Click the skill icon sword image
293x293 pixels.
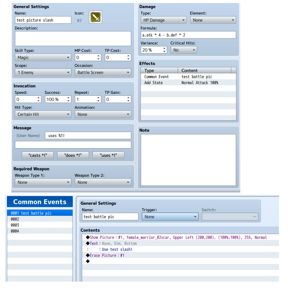(96, 17)
